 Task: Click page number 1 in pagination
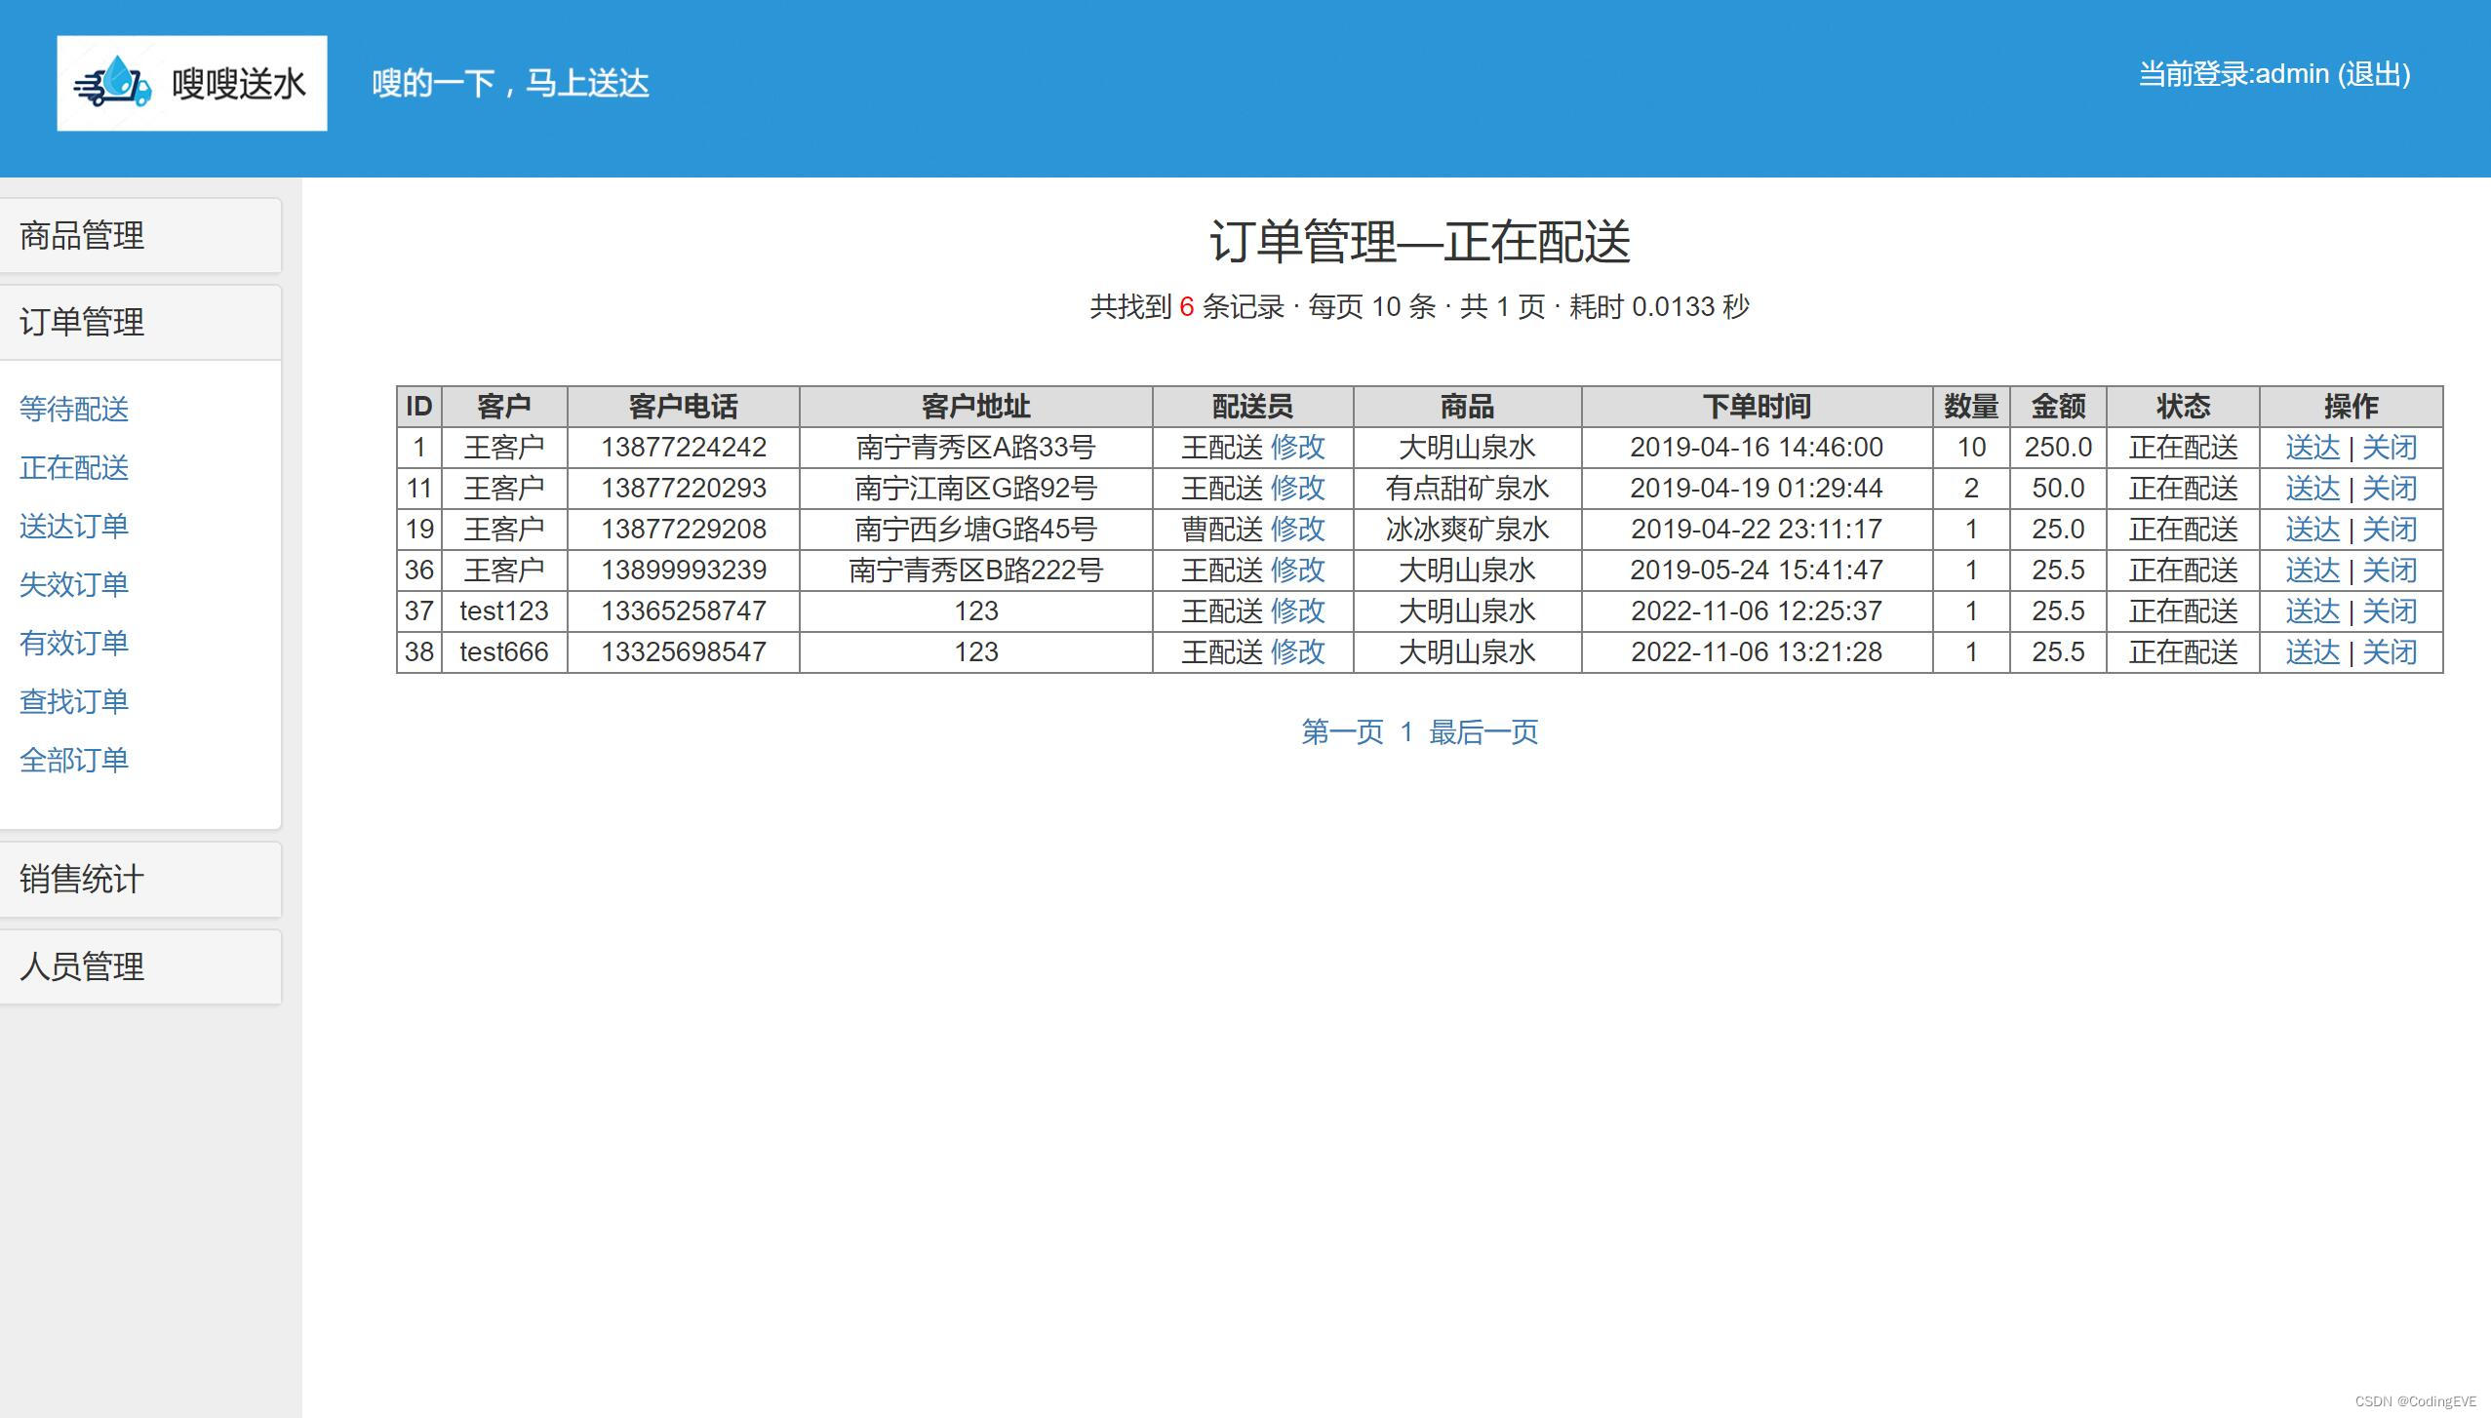pos(1405,731)
